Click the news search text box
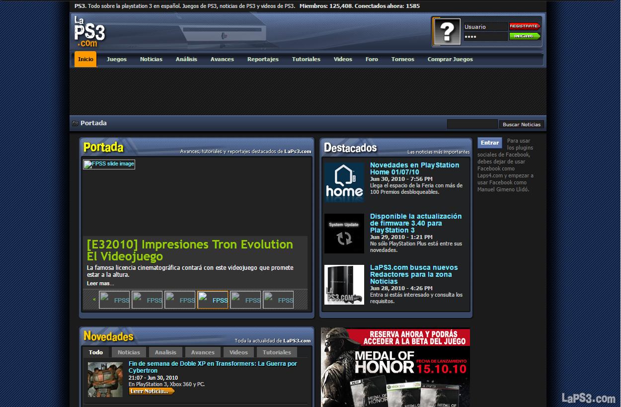Image resolution: width=621 pixels, height=407 pixels. pyautogui.click(x=472, y=124)
